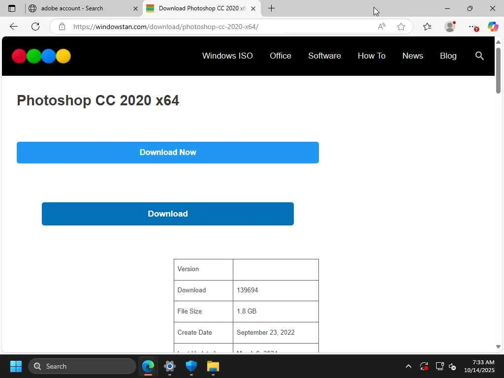Launch the Copilot sidebar icon
This screenshot has width=504, height=378.
(493, 27)
